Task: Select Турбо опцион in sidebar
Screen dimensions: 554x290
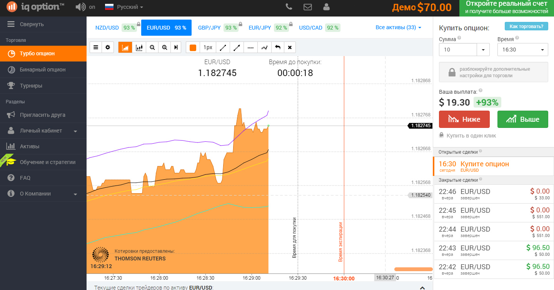Action: [x=43, y=53]
